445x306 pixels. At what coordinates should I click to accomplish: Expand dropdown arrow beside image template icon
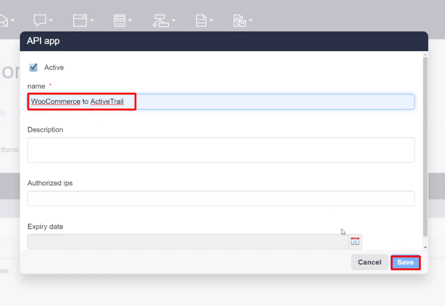coord(130,20)
